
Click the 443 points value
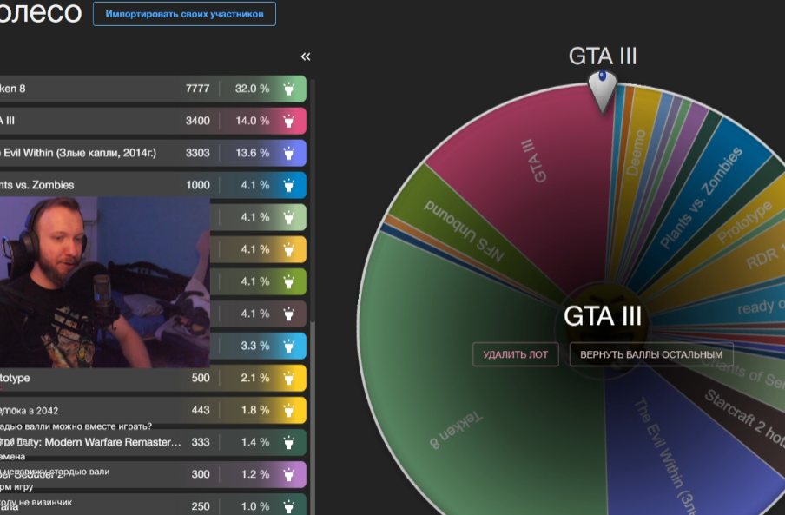(x=201, y=410)
